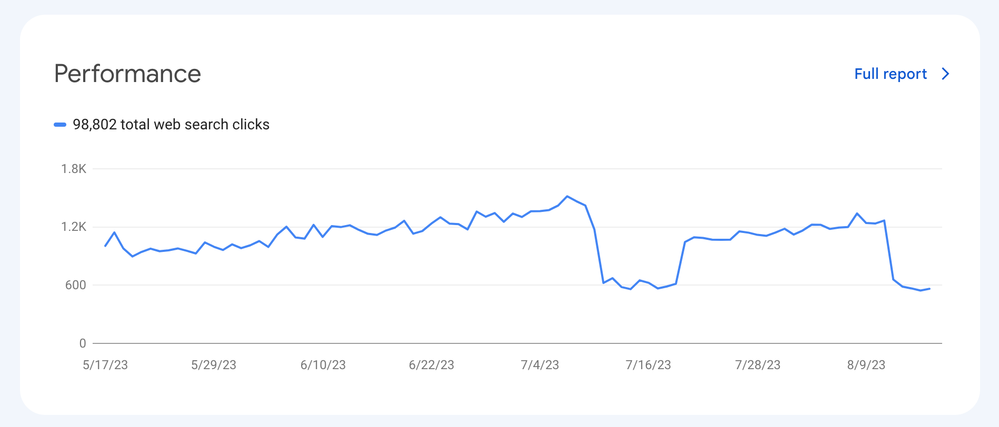Click the 600 y-axis label

(75, 285)
